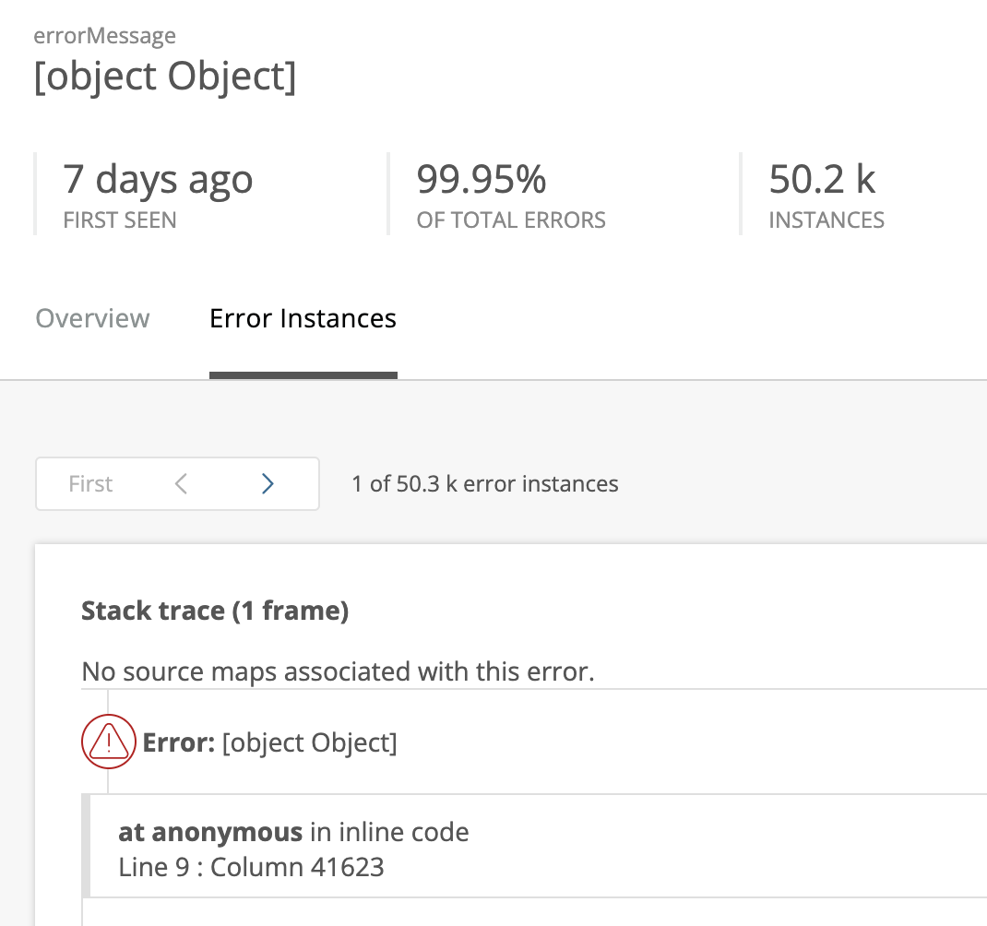
Task: Select the alert triangle beside the error message
Action: click(108, 741)
